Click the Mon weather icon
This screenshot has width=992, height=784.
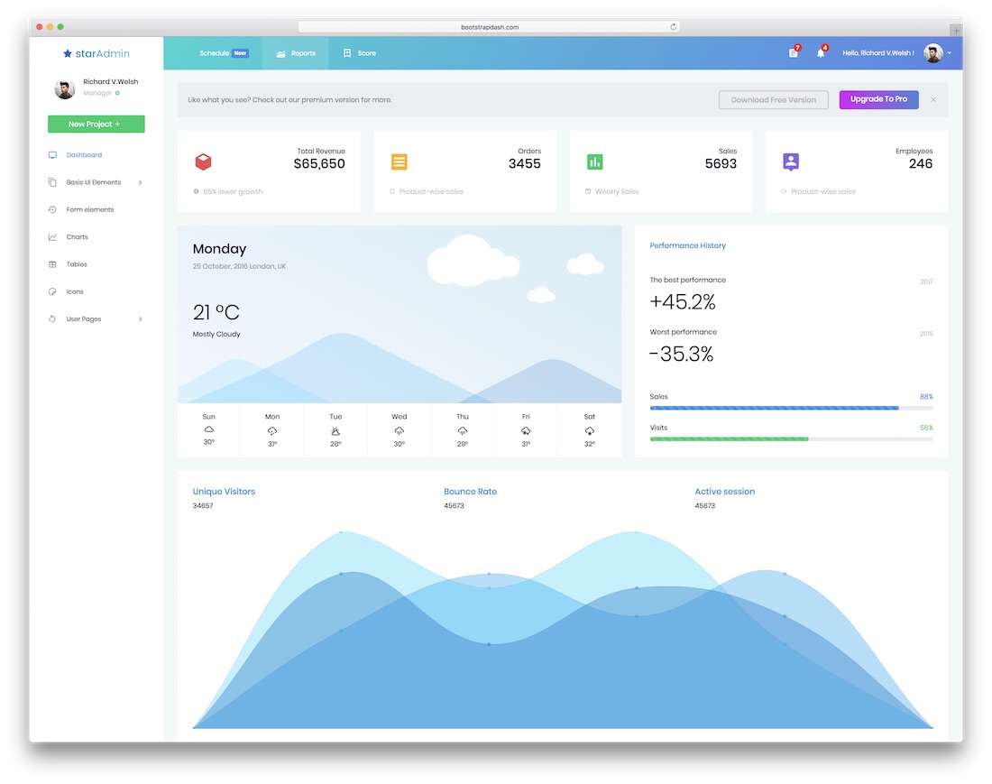coord(272,431)
